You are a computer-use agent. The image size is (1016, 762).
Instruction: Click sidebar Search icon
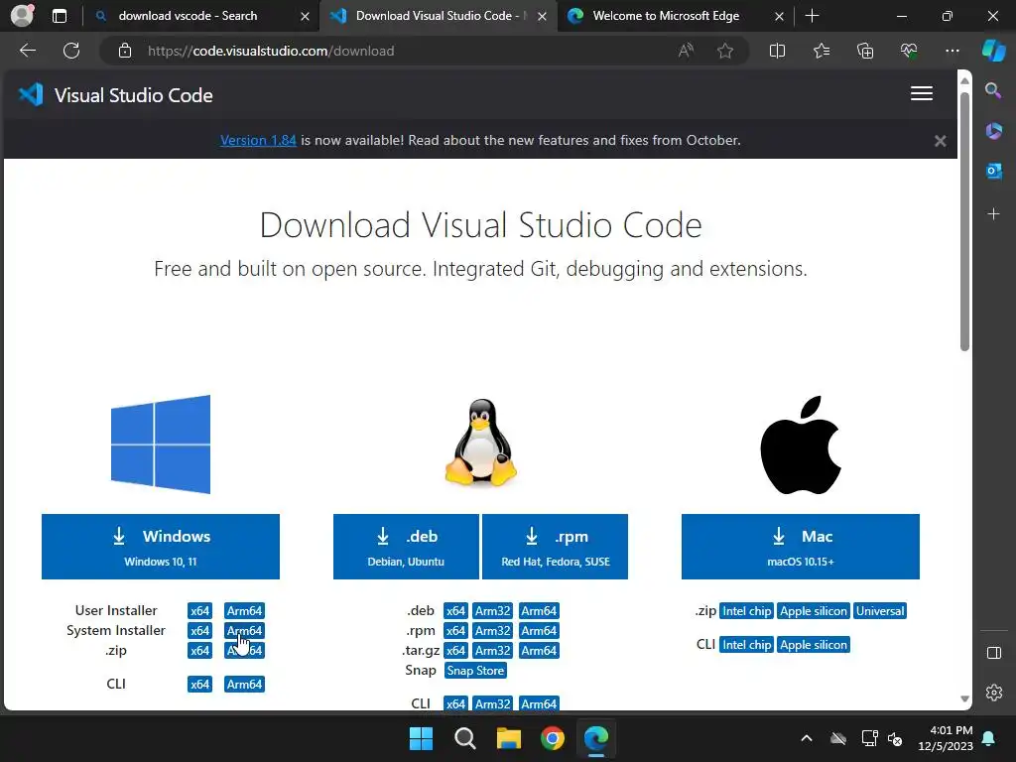993,90
